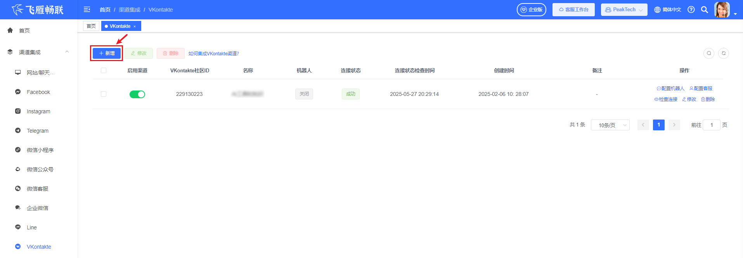This screenshot has height=258, width=743.
Task: Close the VKontakte page tab
Action: [135, 26]
